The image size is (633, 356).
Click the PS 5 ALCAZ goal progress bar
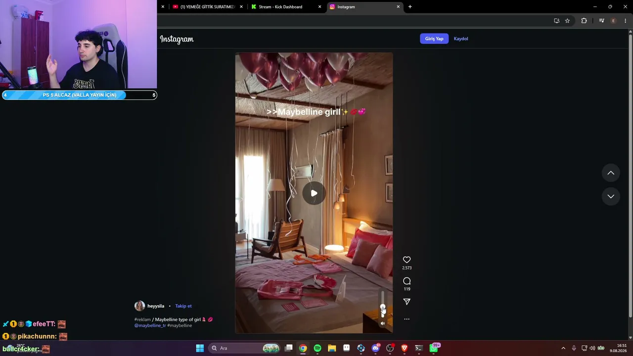click(79, 95)
